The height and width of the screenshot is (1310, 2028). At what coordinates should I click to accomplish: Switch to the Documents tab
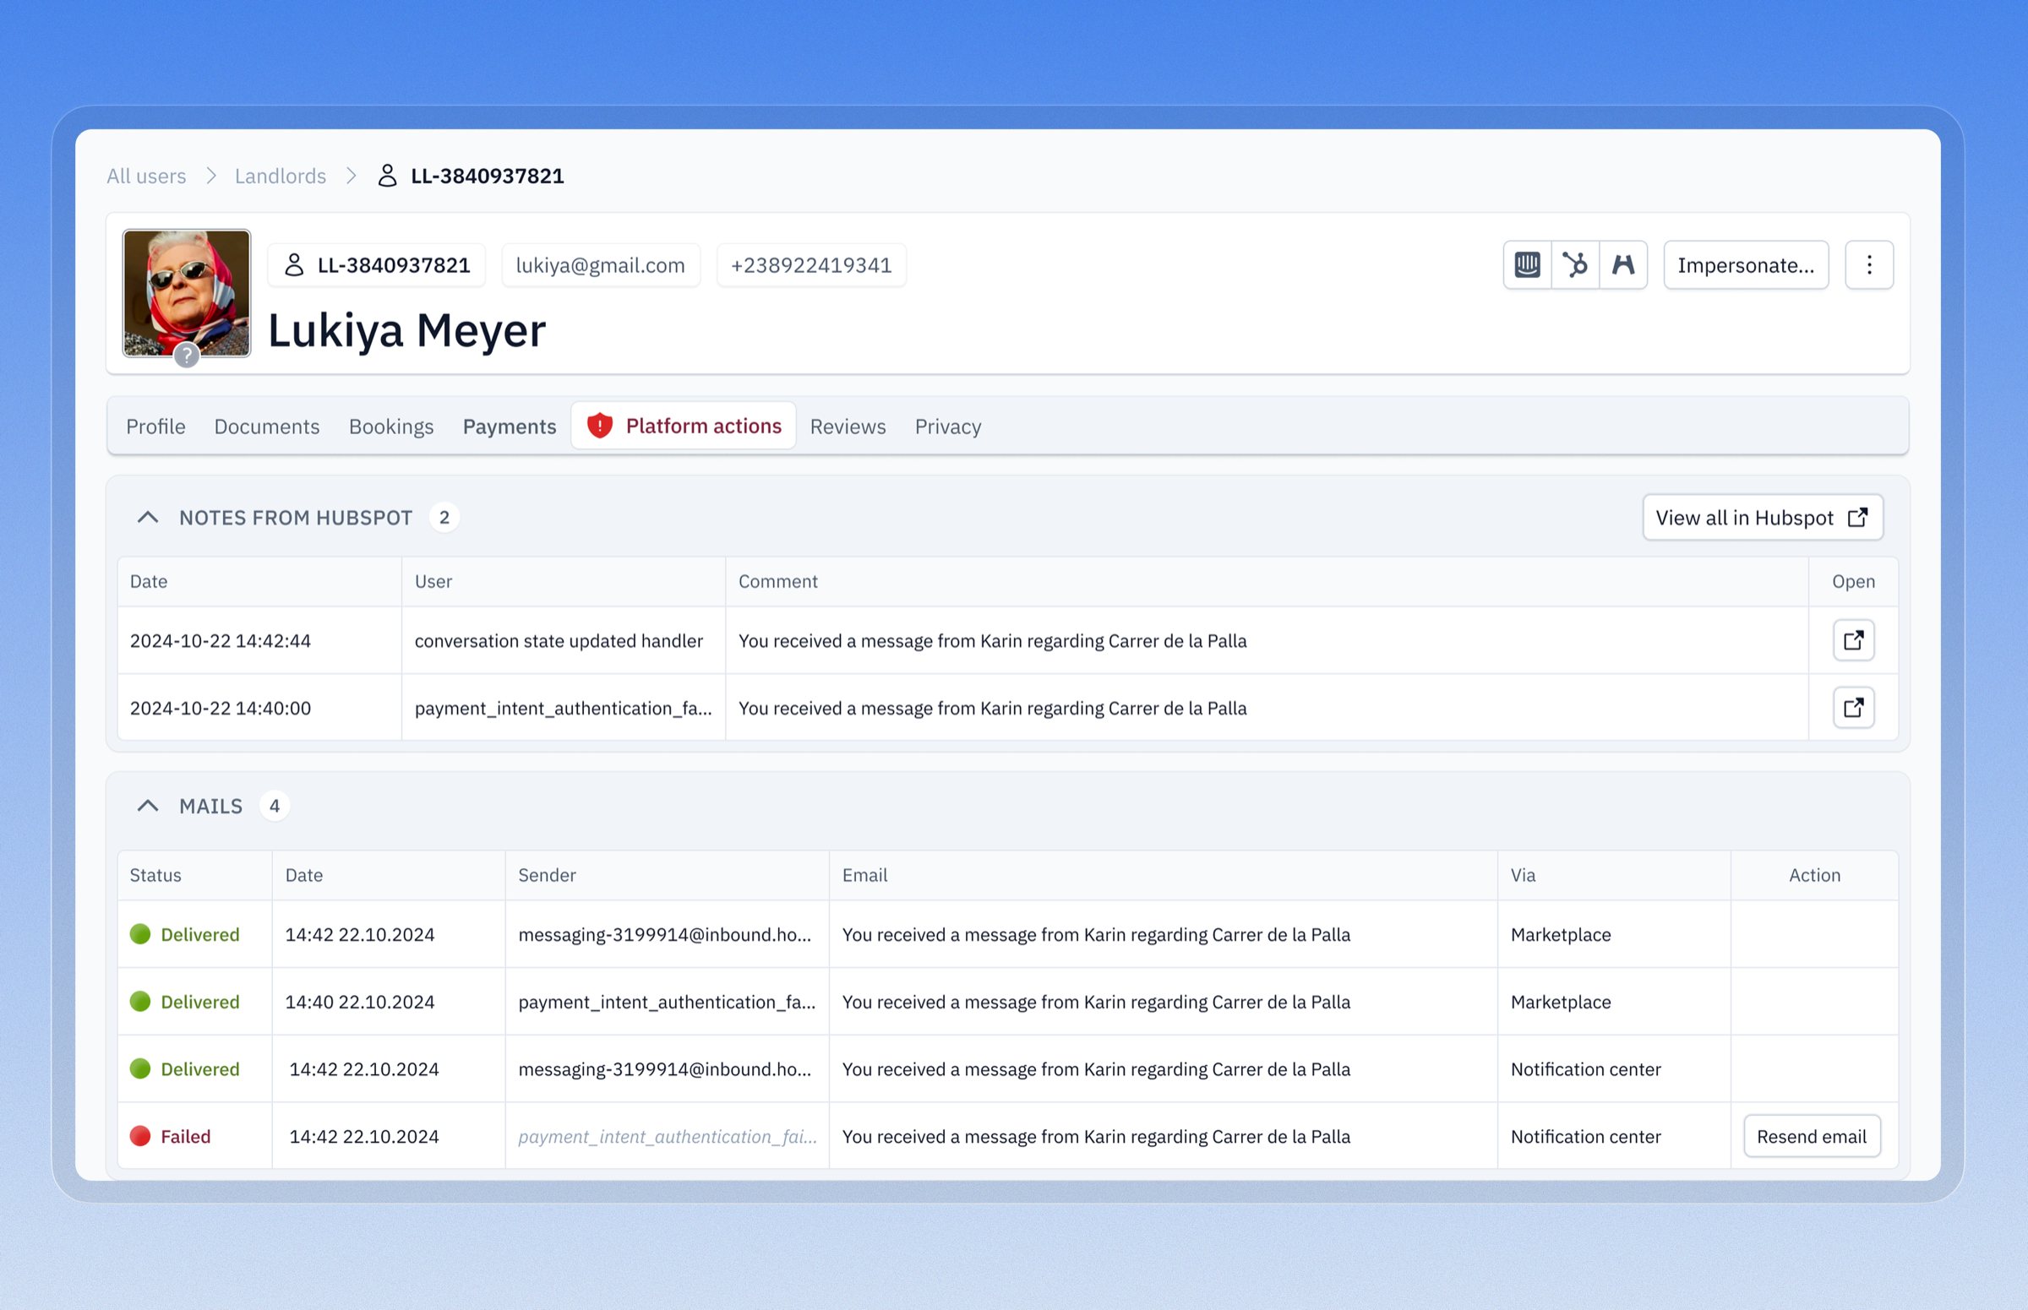tap(267, 427)
